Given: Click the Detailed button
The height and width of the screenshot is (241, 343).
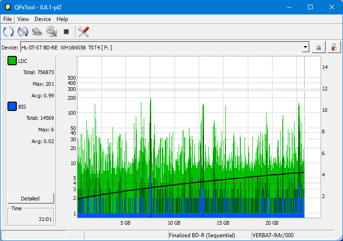Looking at the screenshot, I should (30, 198).
